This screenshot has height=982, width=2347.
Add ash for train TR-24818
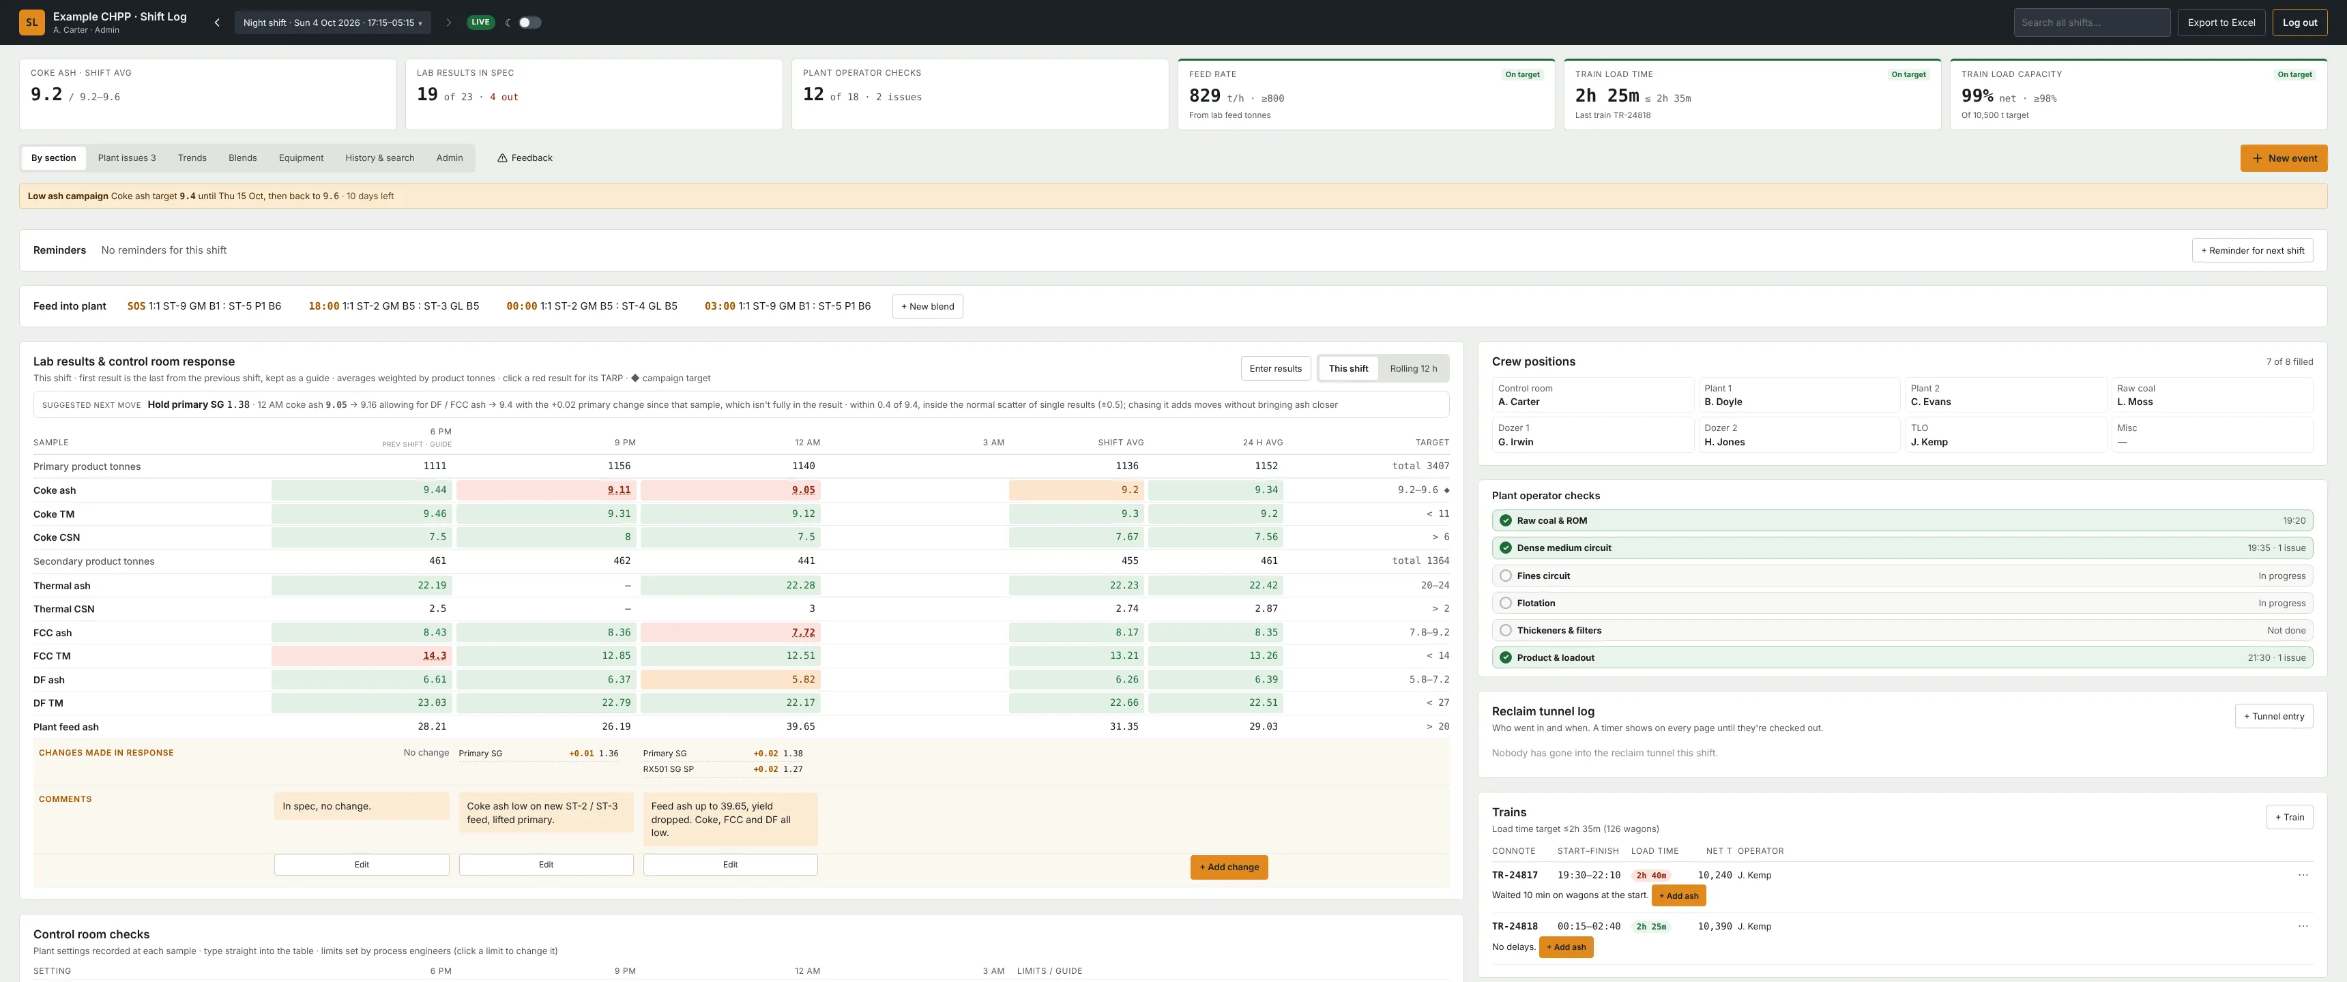point(1565,947)
